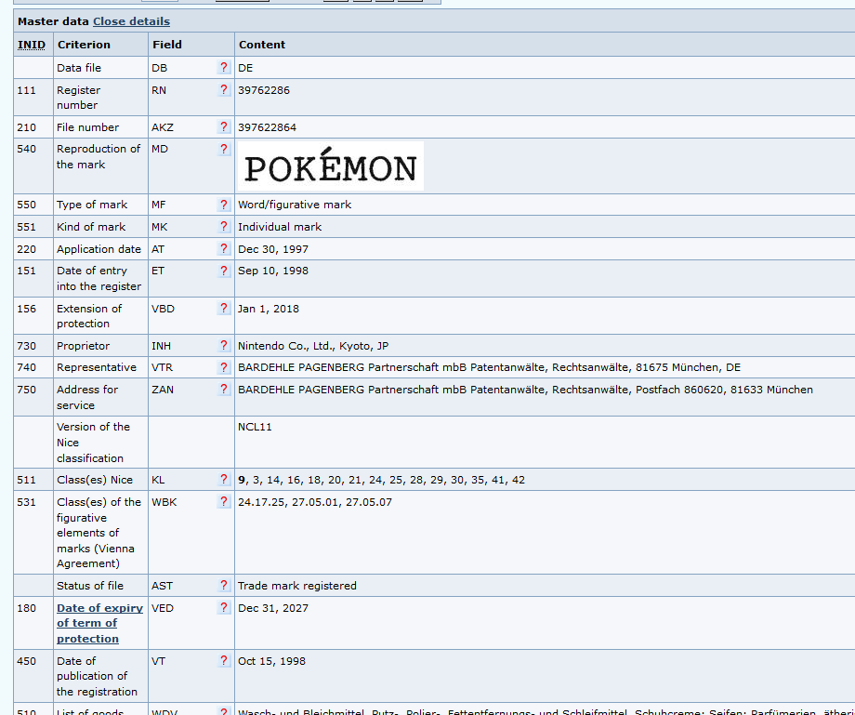Click the POKÉMON mark reproduction image
This screenshot has height=715, width=855.
331,166
